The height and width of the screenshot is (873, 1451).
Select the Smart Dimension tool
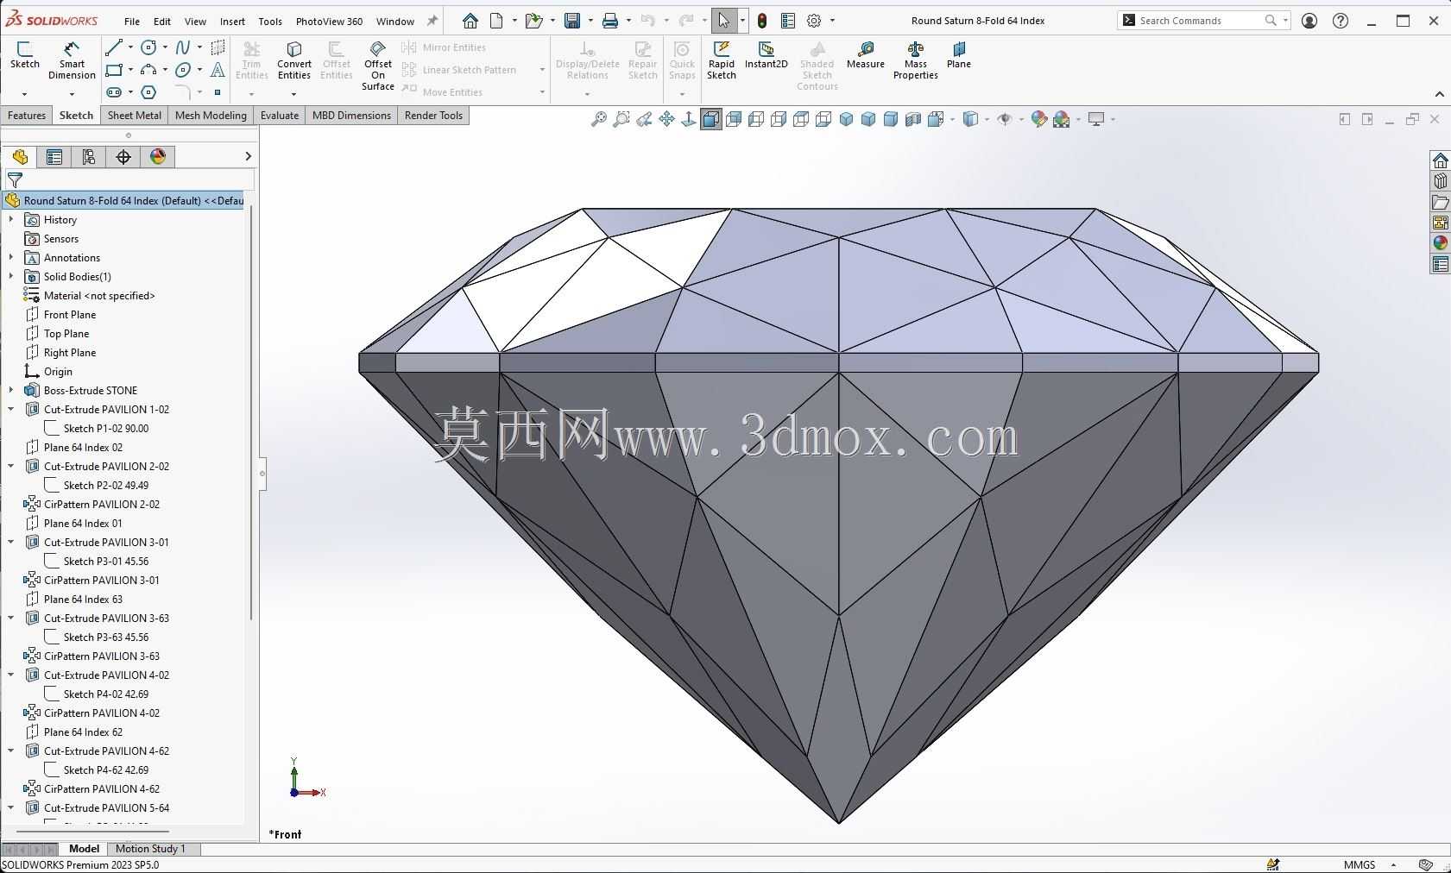[x=72, y=60]
